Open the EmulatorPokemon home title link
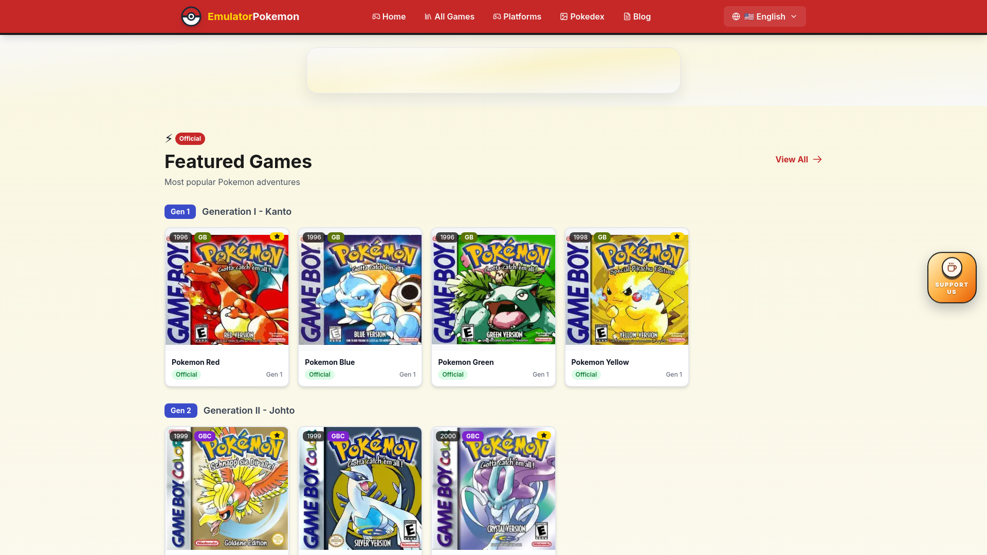Viewport: 987px width, 555px height. (253, 16)
